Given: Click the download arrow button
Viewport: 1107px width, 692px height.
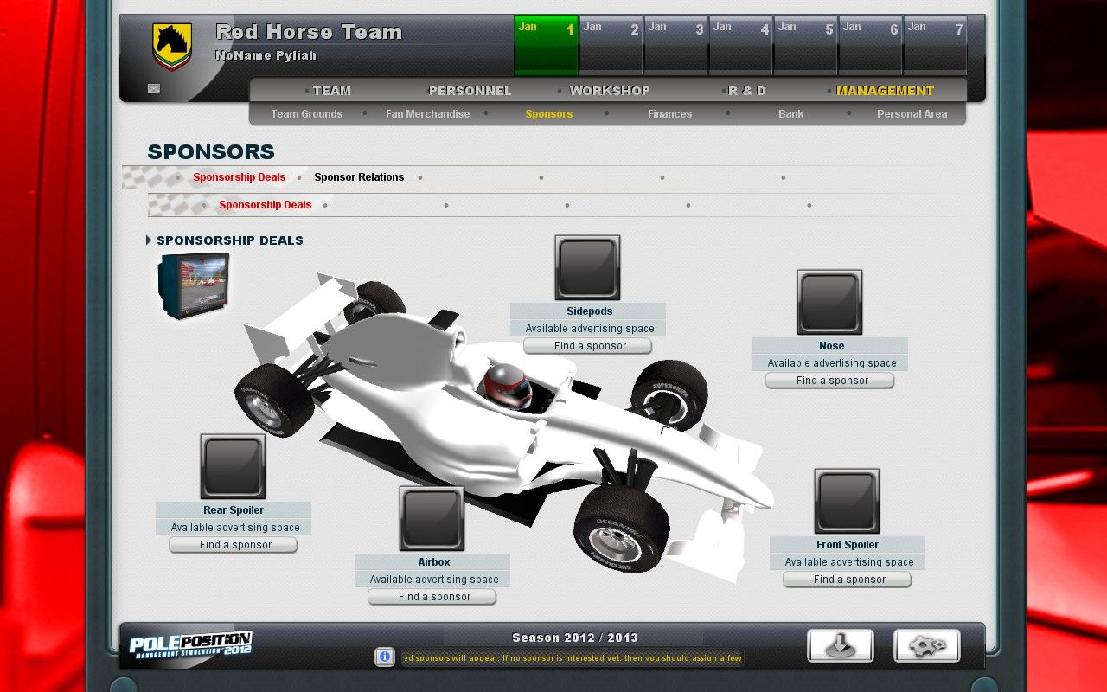Looking at the screenshot, I should click(x=840, y=646).
